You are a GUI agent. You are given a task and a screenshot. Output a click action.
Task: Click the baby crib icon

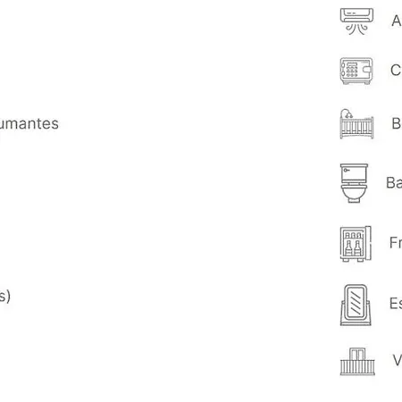pyautogui.click(x=356, y=124)
